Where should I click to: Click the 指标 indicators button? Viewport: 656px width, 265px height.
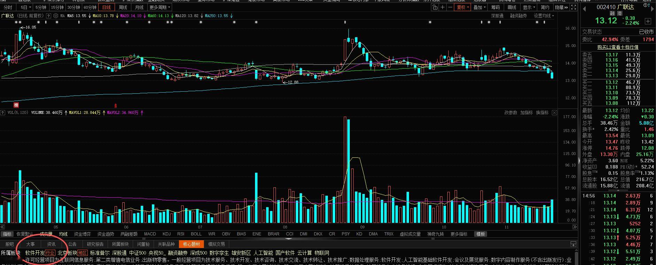[x=7, y=234]
